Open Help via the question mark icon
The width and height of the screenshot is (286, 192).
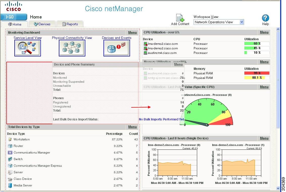coord(265,18)
